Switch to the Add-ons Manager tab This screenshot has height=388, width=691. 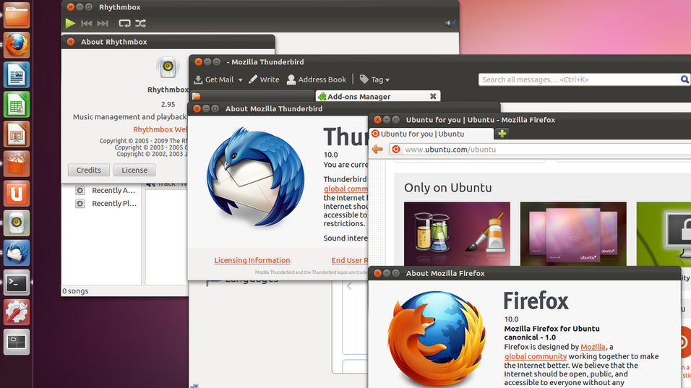[378, 96]
